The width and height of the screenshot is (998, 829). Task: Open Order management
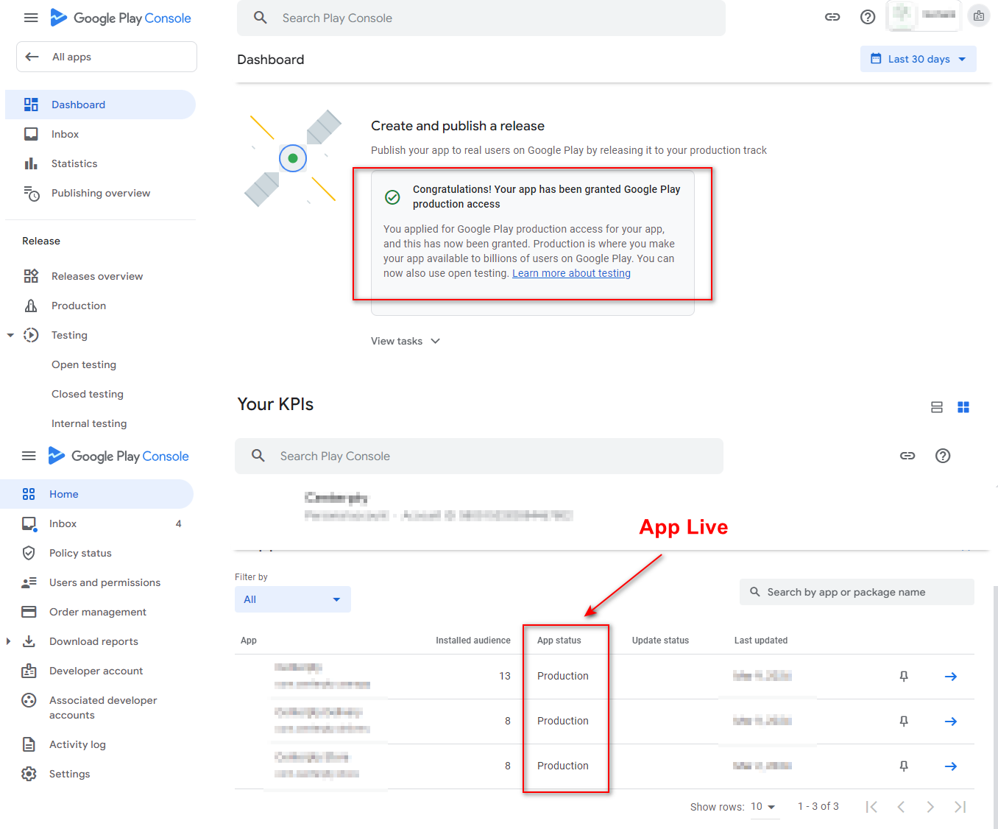click(97, 612)
